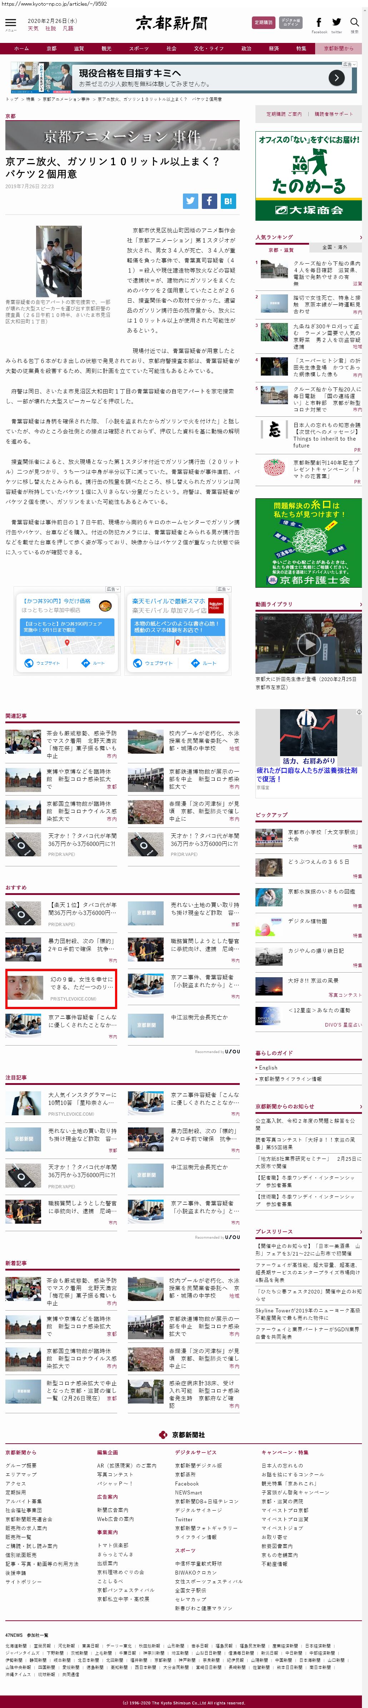
Task: Share article via blue Twitter button
Action: (191, 201)
